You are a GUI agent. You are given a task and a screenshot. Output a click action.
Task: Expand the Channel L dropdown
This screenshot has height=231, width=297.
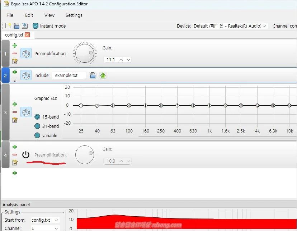45,228
